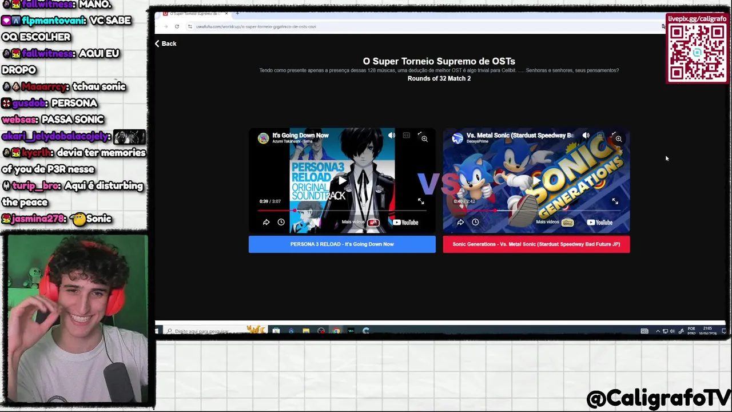Enter fullscreen on the Persona 3 video

click(421, 201)
